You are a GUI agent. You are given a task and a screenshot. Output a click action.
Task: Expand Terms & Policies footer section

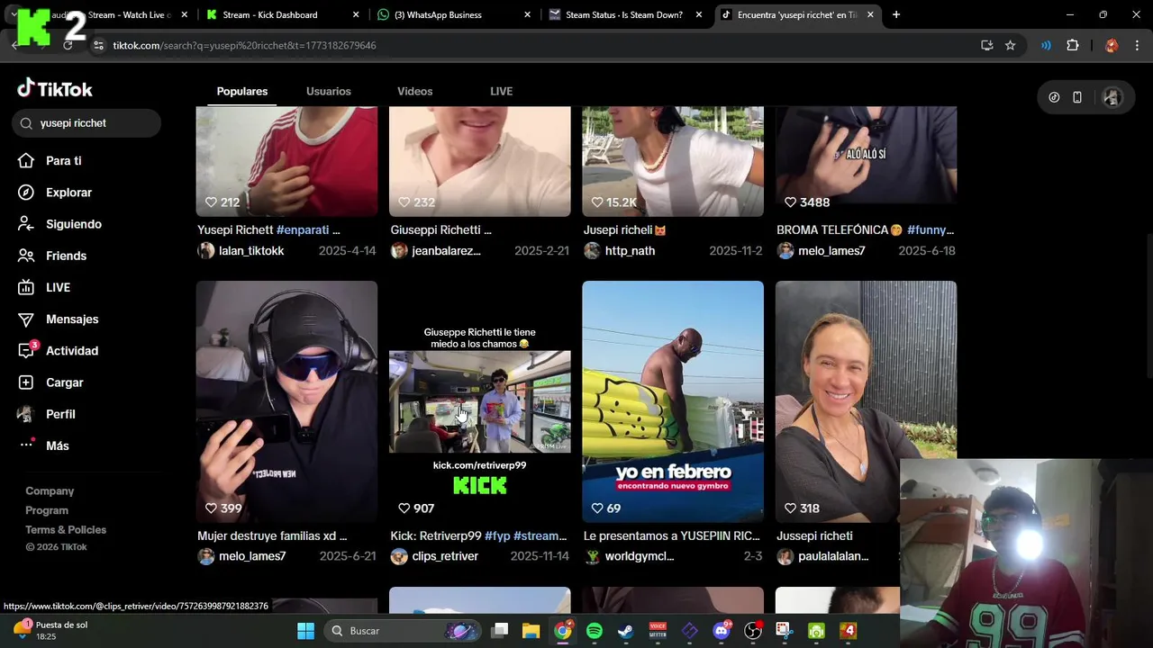point(66,529)
